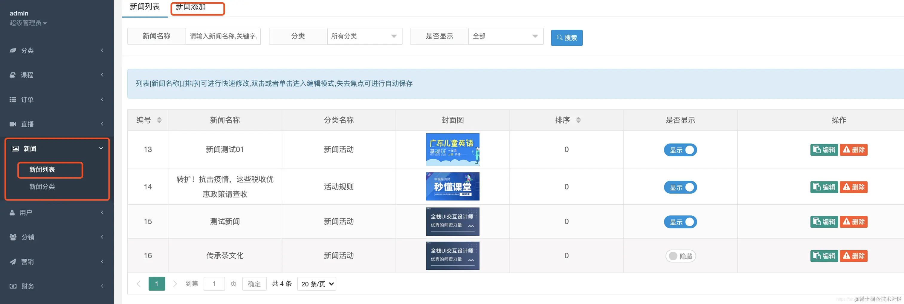Open cover thumbnail for 测试新闻

452,221
